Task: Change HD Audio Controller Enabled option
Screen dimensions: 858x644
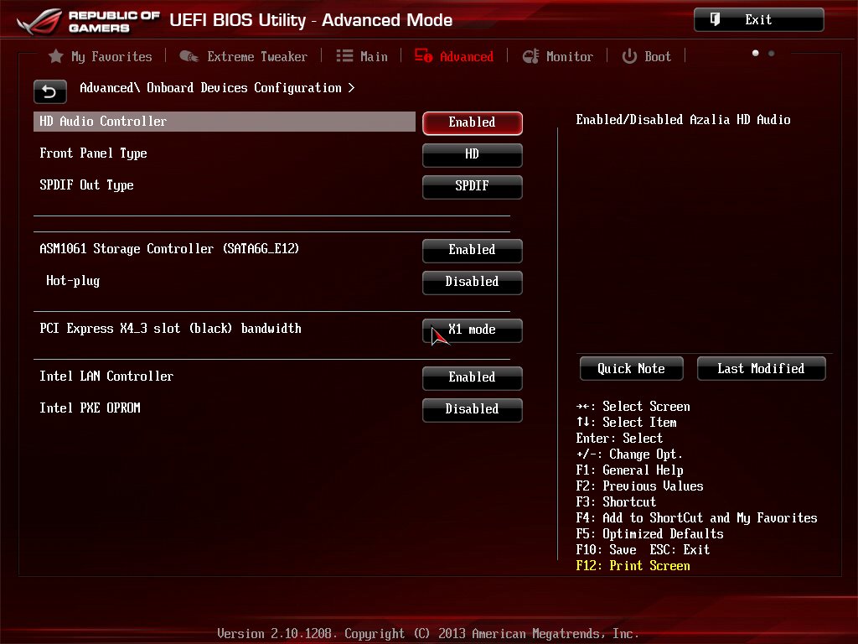Action: point(473,122)
